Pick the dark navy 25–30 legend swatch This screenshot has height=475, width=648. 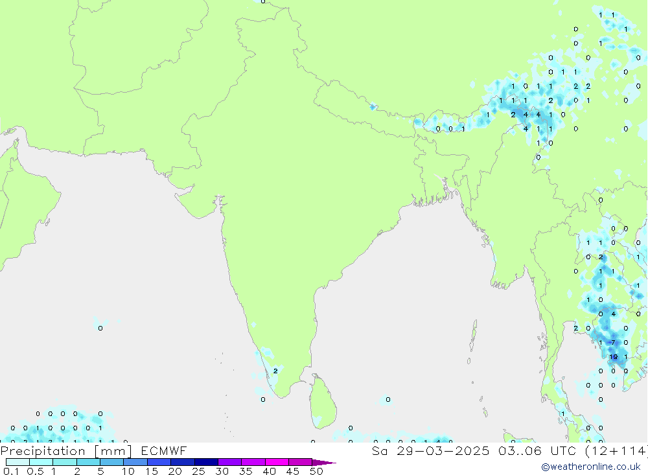pos(206,462)
